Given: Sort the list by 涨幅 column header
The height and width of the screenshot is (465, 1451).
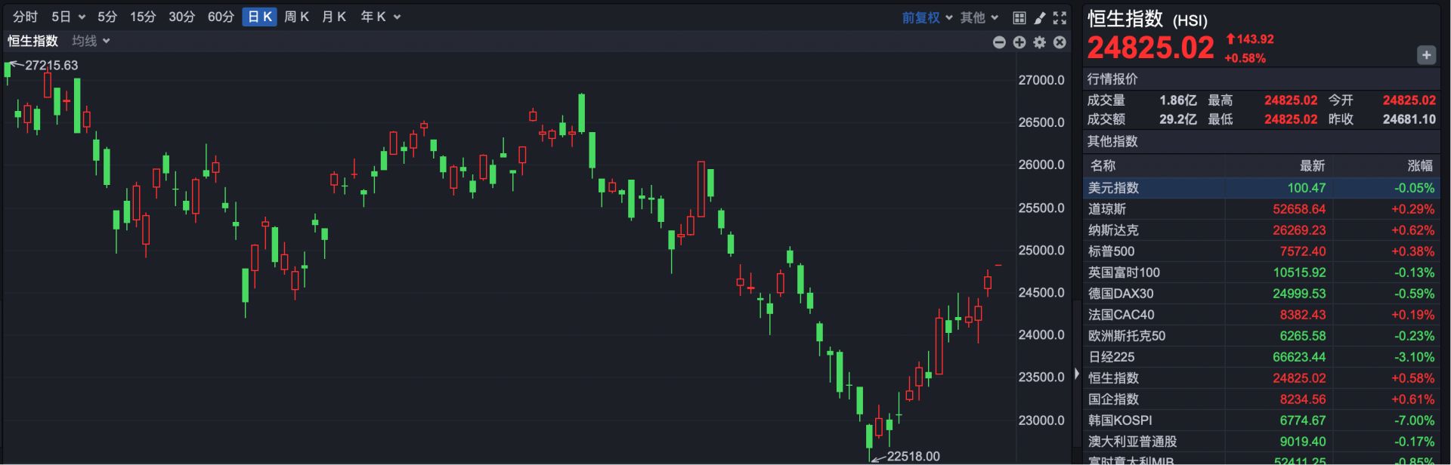Looking at the screenshot, I should coord(1420,165).
